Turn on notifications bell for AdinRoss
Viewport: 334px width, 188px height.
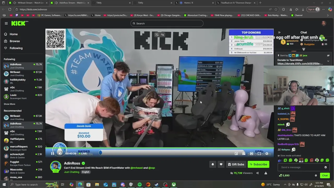(x=213, y=164)
